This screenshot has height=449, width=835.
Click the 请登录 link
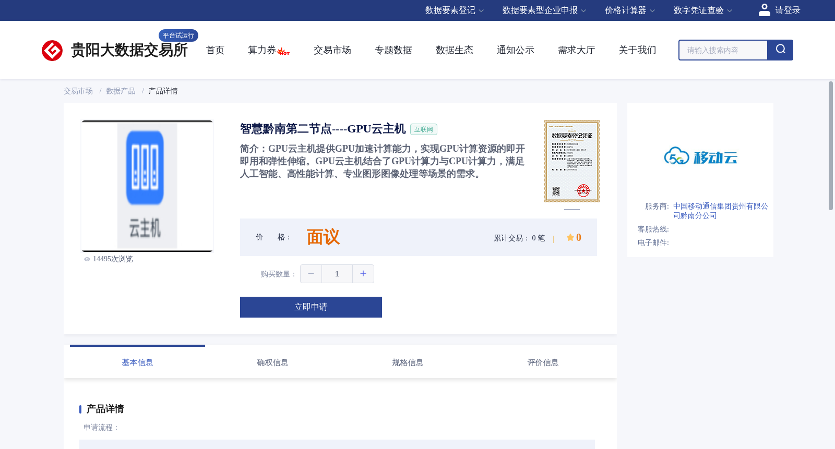point(788,10)
